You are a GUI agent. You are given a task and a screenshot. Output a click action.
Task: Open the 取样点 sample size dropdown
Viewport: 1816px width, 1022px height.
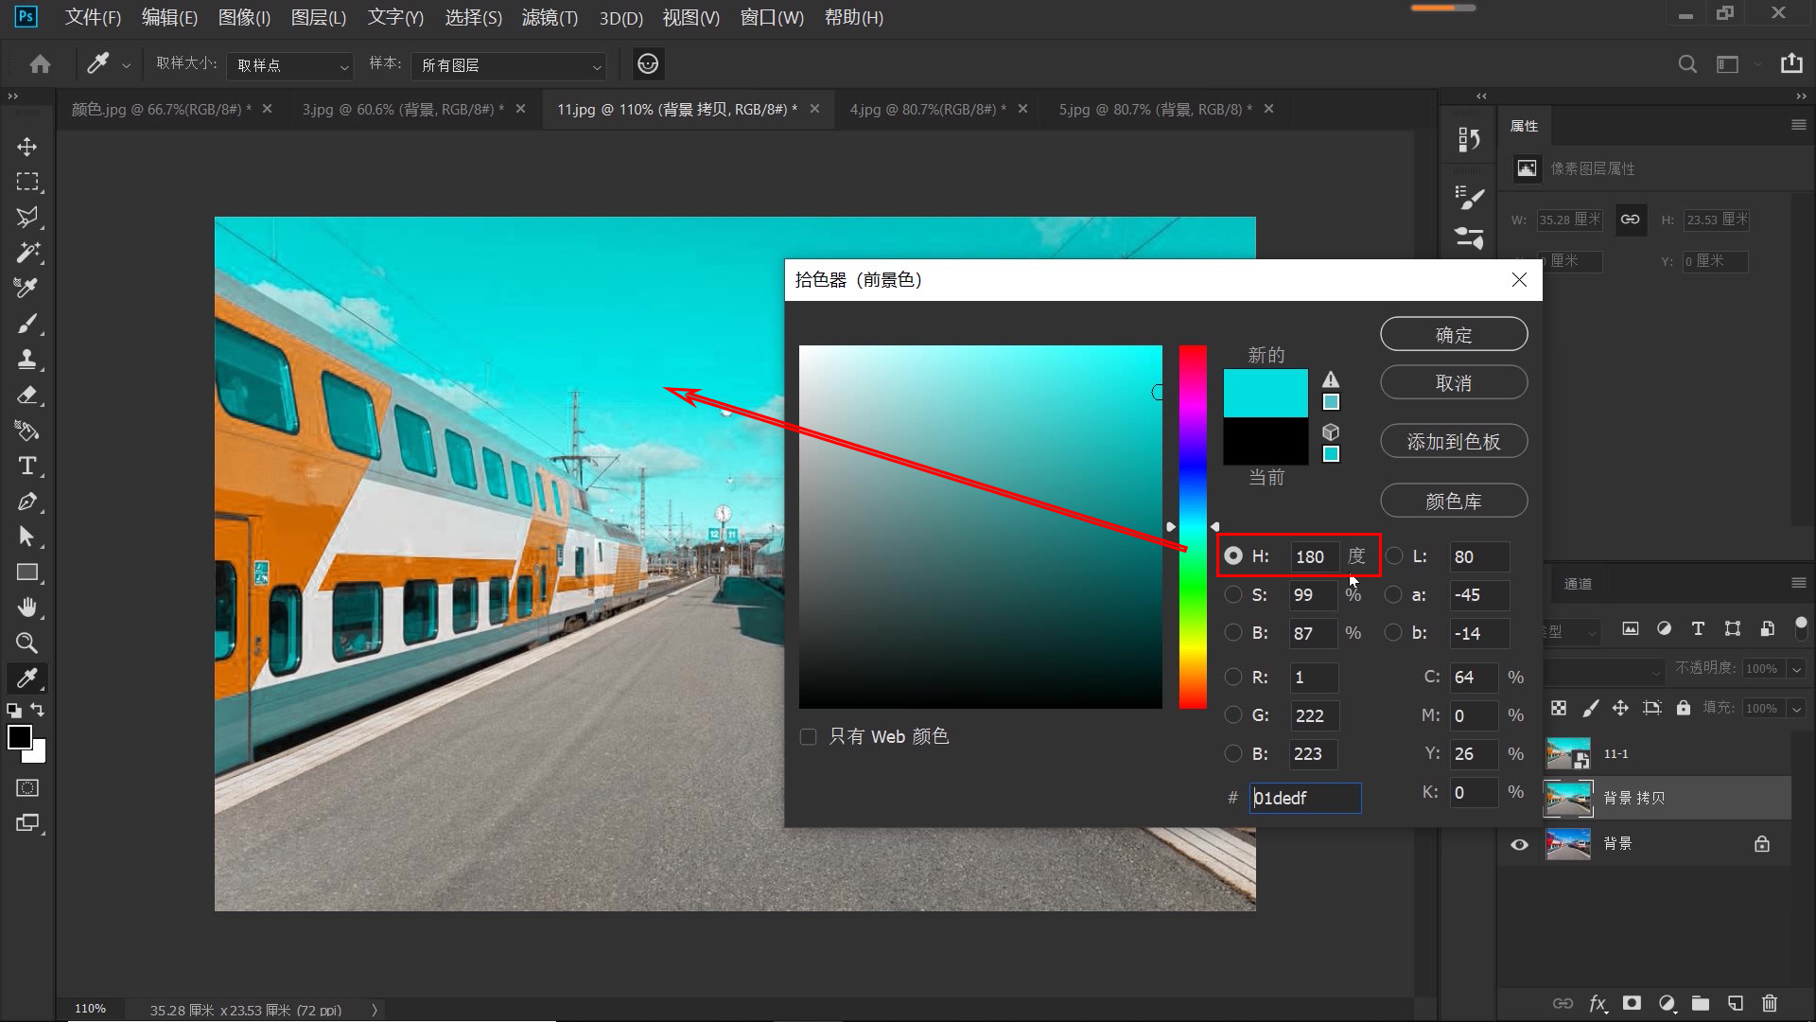click(289, 64)
